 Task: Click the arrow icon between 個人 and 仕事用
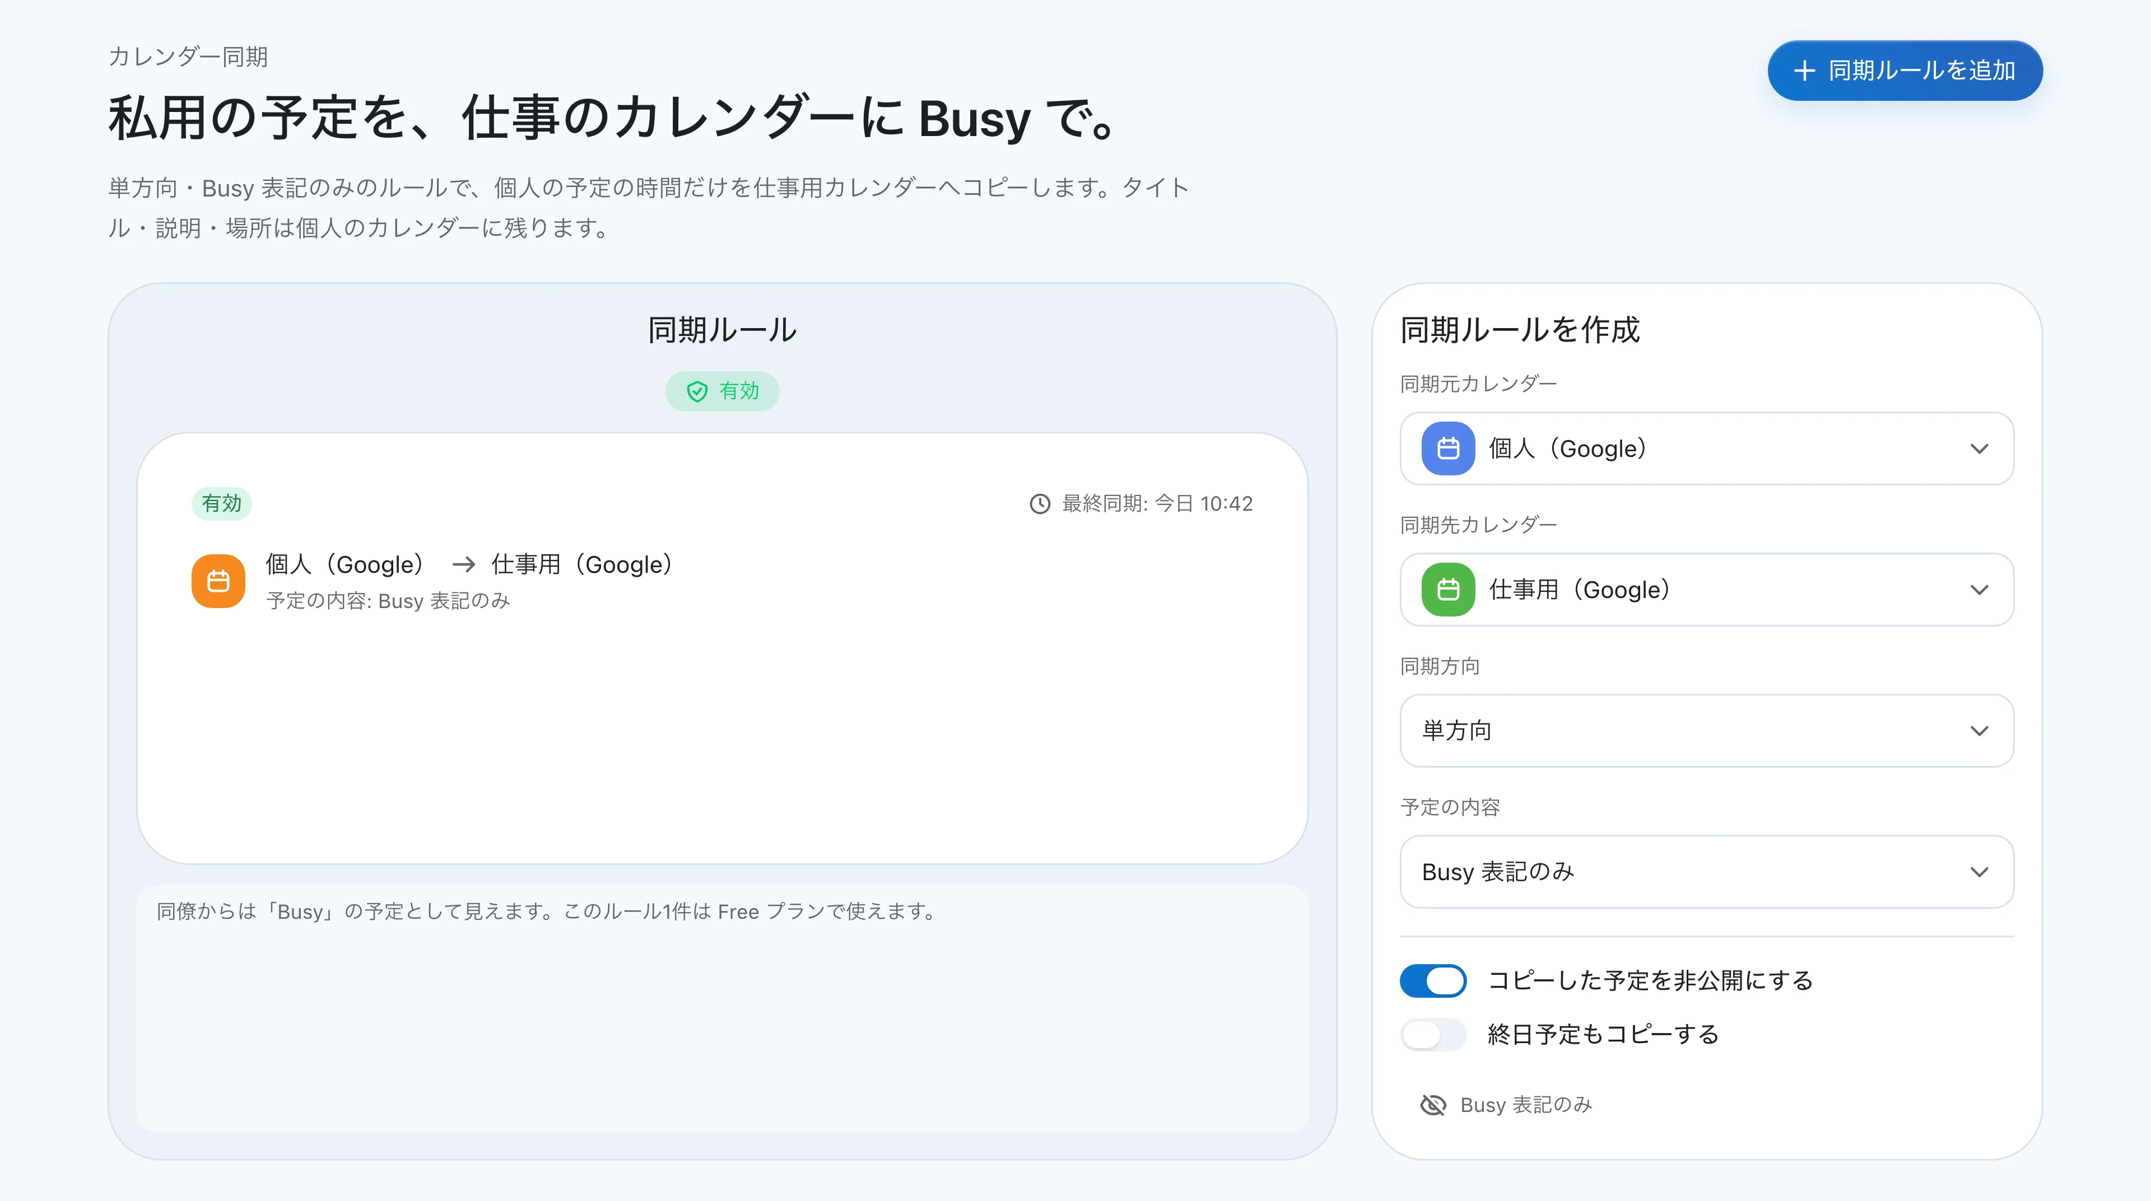(463, 565)
